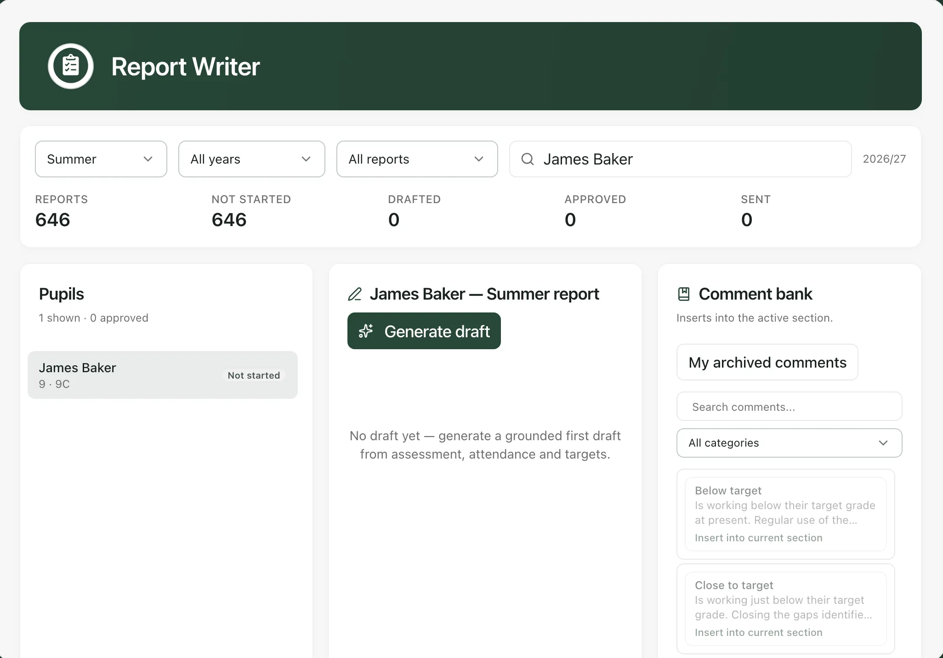Click the SENT stat label
The width and height of the screenshot is (943, 658).
pos(756,199)
